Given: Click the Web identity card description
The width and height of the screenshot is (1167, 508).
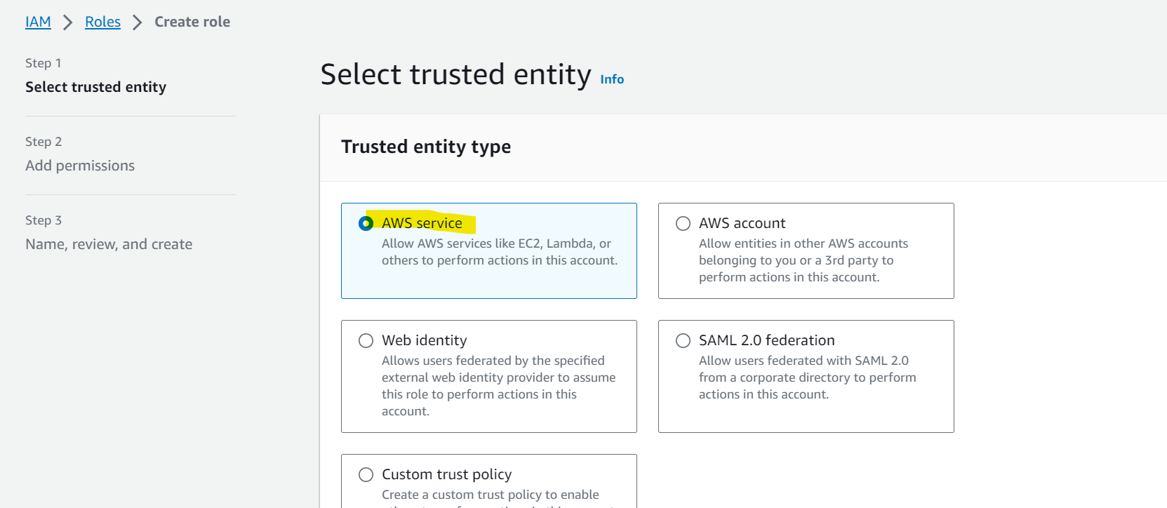Looking at the screenshot, I should pos(498,386).
